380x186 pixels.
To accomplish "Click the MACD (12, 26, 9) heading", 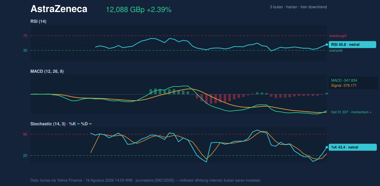I will tap(47, 71).
